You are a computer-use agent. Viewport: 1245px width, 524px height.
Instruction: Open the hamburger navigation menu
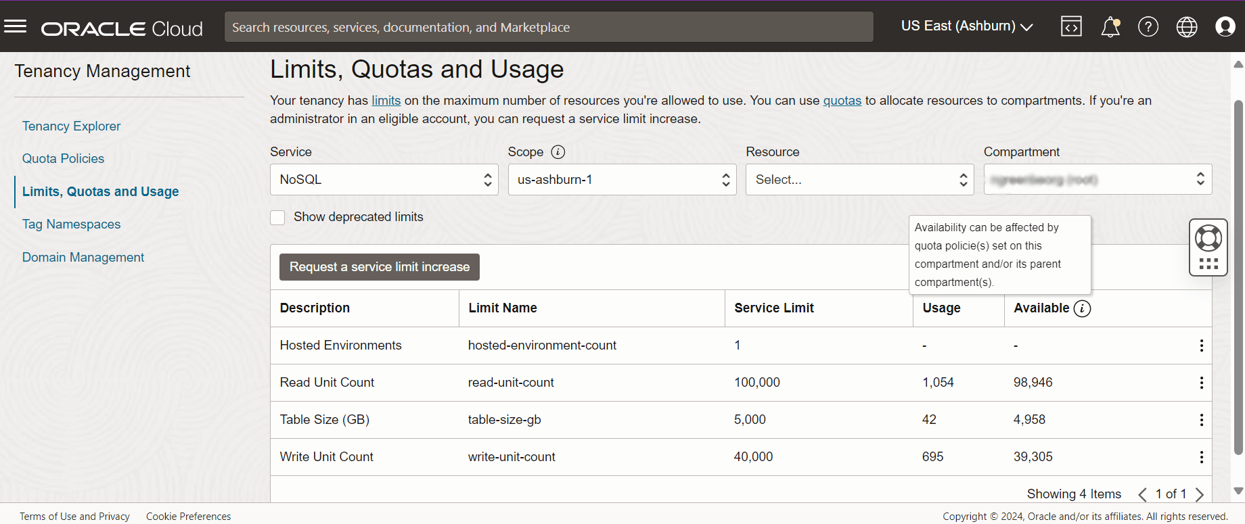point(15,26)
